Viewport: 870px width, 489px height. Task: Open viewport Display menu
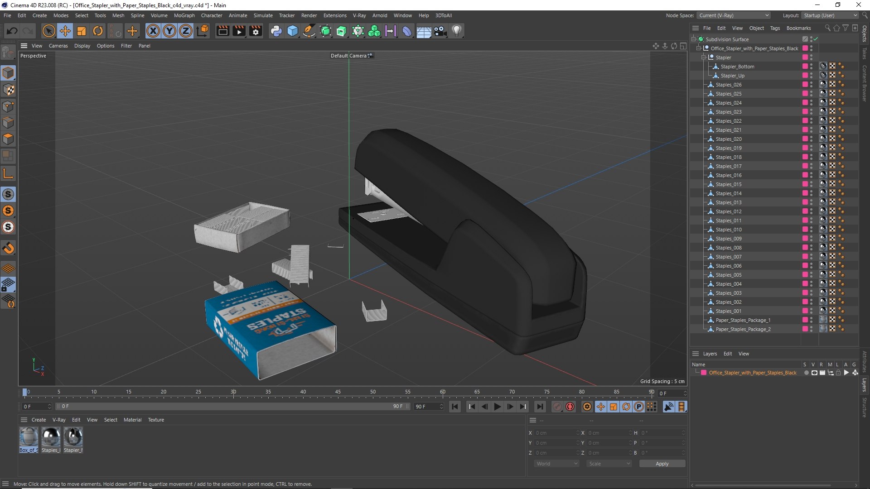click(x=82, y=46)
